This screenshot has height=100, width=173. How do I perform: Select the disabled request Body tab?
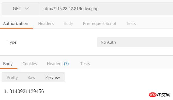pos(68,24)
